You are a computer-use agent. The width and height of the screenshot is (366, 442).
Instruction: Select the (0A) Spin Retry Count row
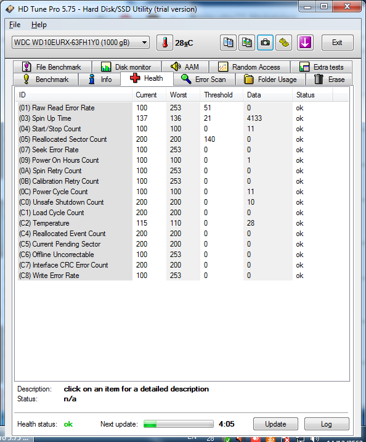click(x=183, y=171)
